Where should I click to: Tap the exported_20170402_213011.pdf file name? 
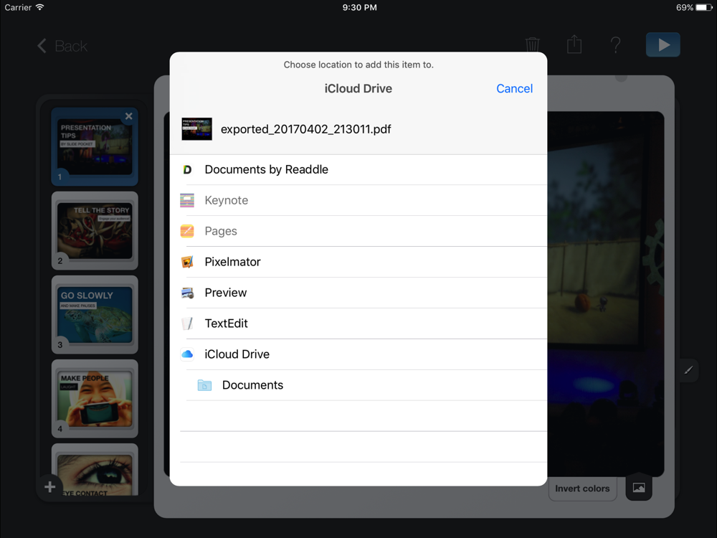point(306,129)
